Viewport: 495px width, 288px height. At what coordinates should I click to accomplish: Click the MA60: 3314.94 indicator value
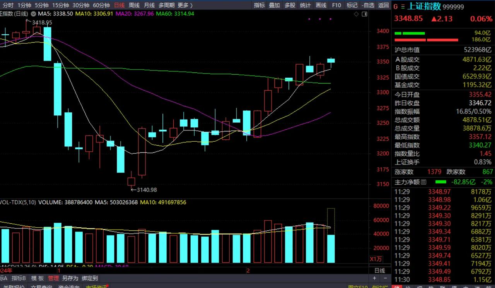click(x=175, y=14)
